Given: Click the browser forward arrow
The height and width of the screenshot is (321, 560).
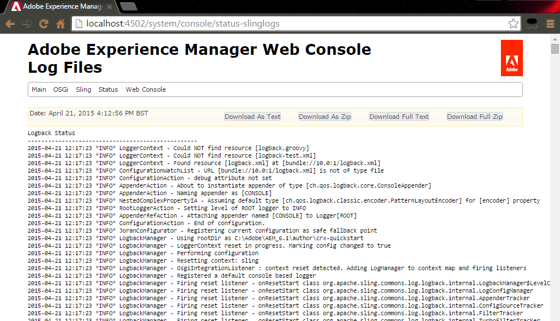Looking at the screenshot, I should pyautogui.click(x=27, y=24).
